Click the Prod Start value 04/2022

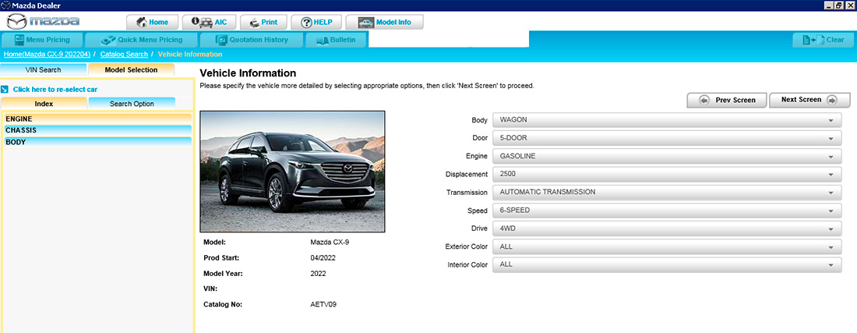pyautogui.click(x=322, y=257)
